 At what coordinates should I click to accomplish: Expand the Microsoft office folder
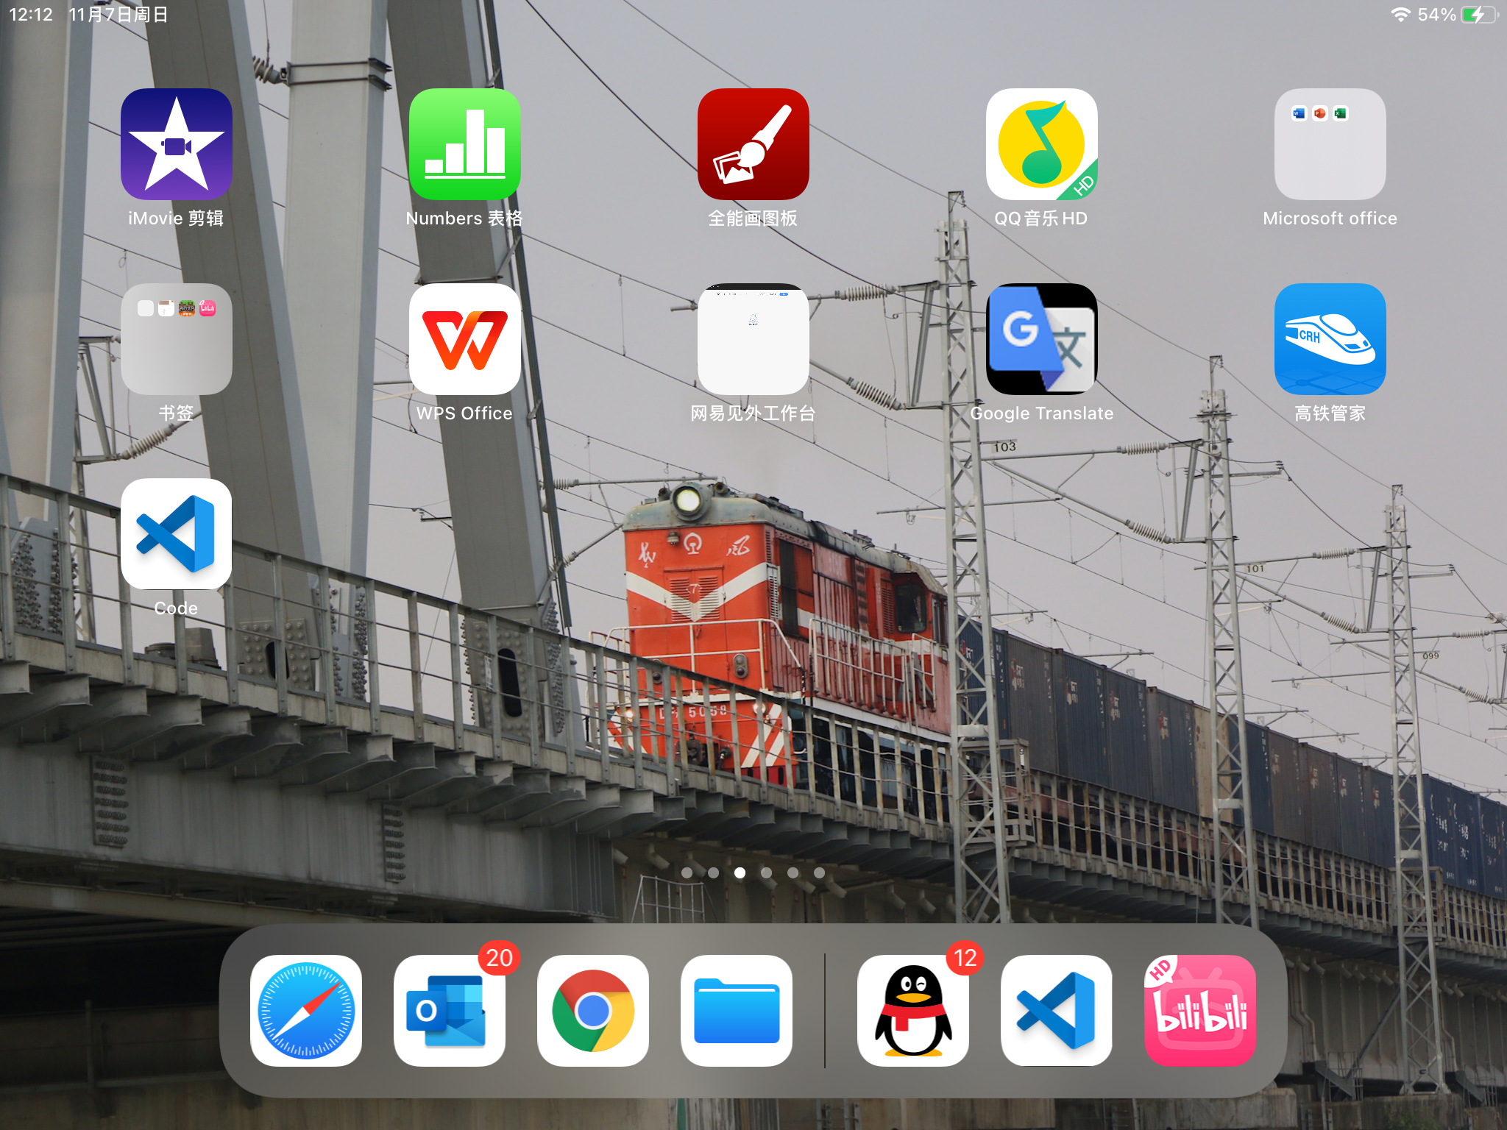1330,144
